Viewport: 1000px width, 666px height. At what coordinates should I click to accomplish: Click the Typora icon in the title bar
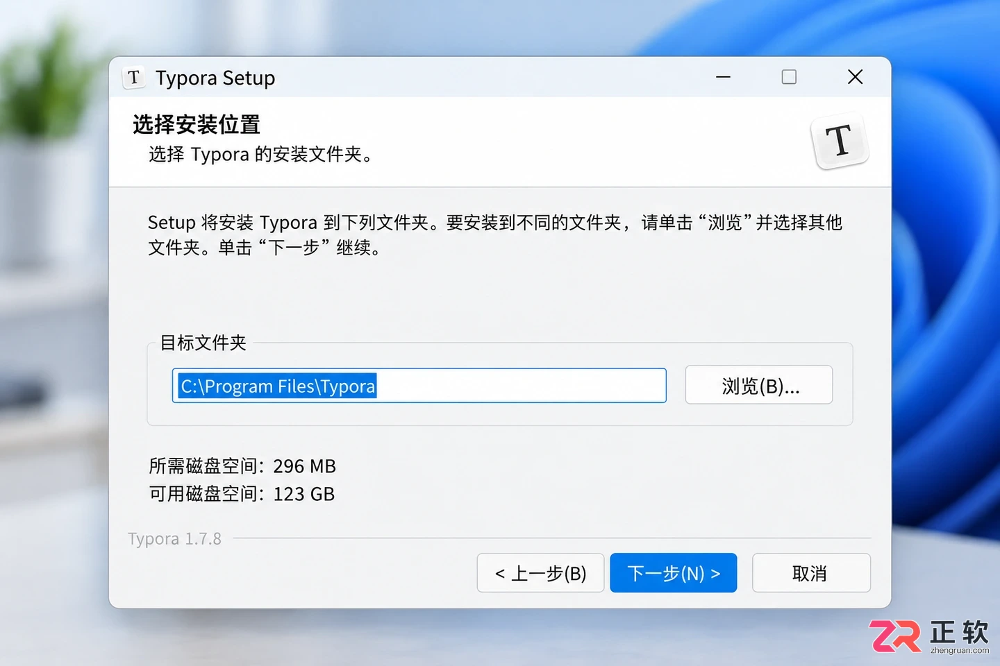click(134, 77)
